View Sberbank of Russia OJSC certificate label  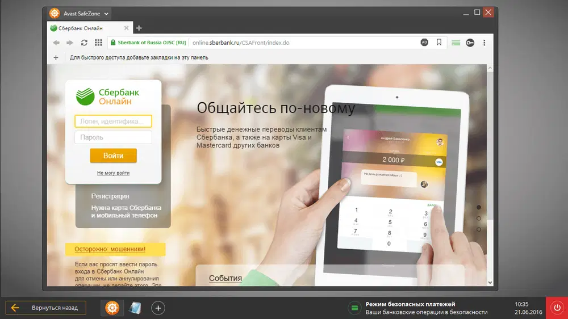[152, 43]
